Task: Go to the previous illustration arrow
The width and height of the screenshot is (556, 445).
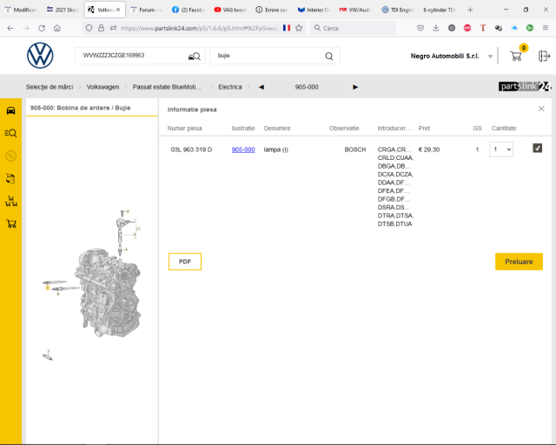Action: (261, 87)
